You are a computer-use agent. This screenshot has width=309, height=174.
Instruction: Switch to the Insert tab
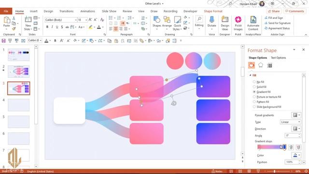tap(33, 11)
